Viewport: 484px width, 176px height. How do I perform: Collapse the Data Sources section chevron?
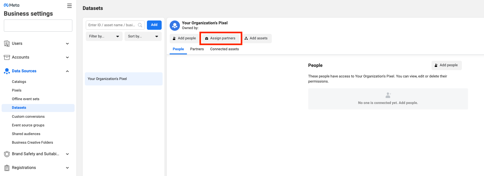coord(67,71)
